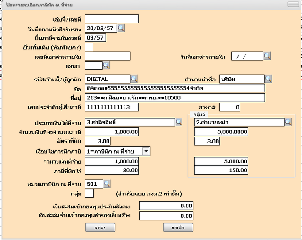Click income type field 3.ค่าลิขสิทธิ์

[130, 122]
